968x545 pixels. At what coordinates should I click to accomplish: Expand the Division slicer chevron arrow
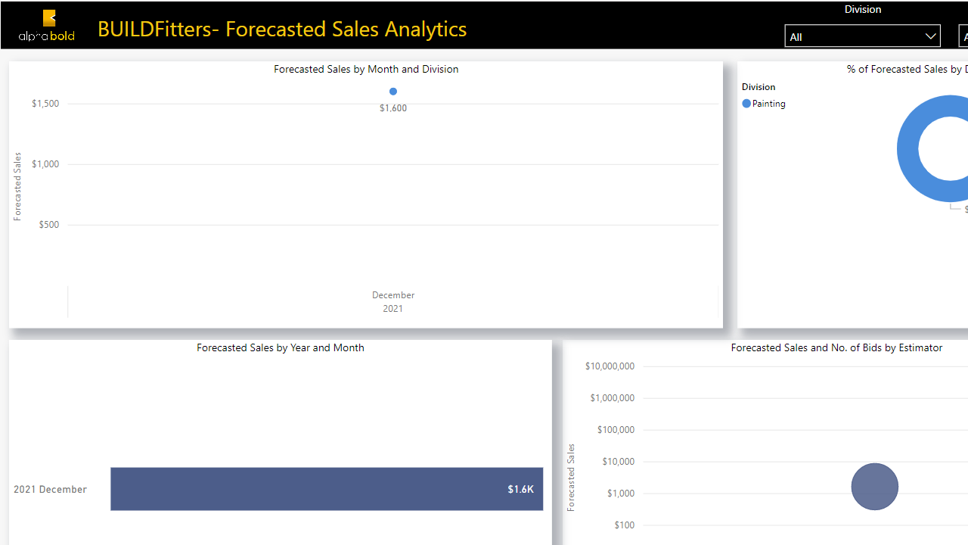tap(930, 36)
